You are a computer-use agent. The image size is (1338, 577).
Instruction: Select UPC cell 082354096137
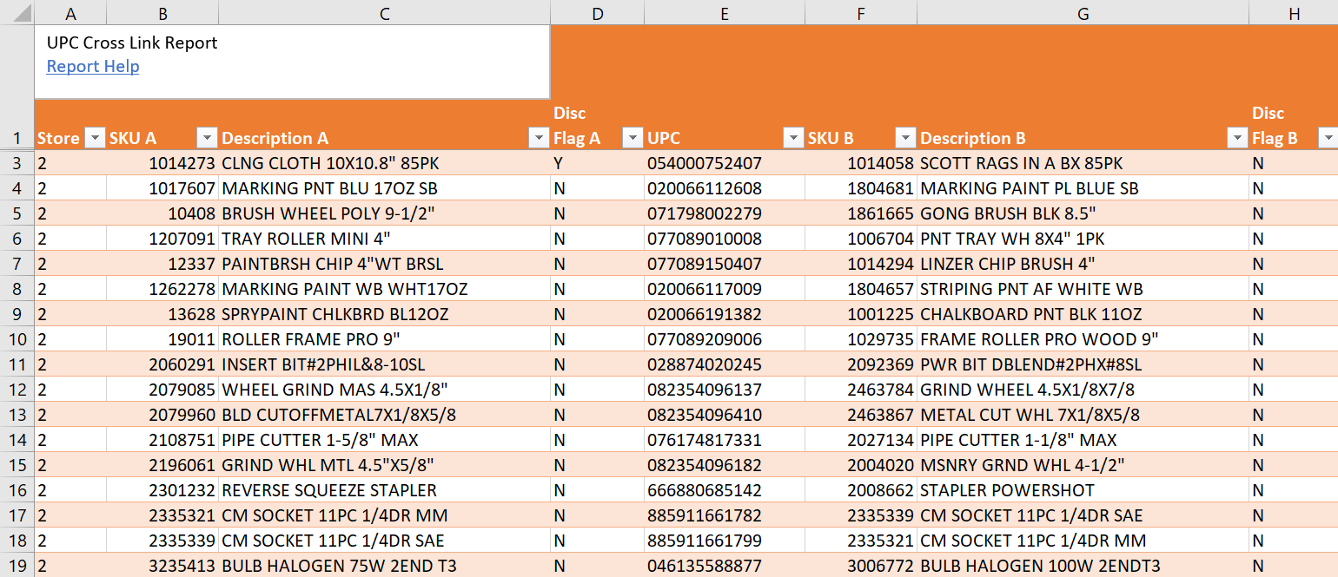[x=725, y=390]
